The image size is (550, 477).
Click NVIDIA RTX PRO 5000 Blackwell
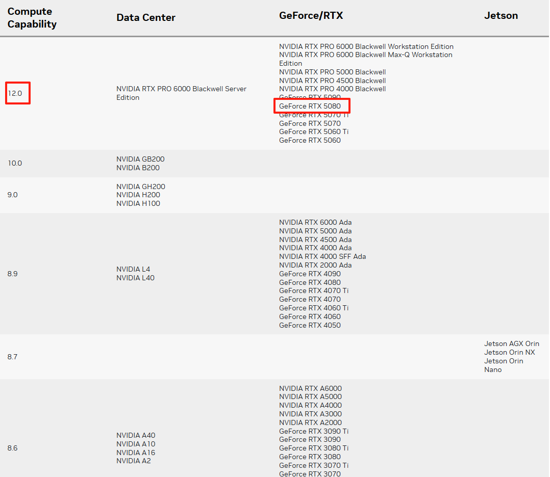[x=333, y=72]
